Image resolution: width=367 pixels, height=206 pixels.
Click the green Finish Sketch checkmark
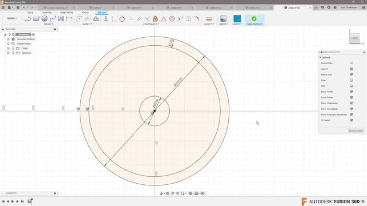(254, 19)
